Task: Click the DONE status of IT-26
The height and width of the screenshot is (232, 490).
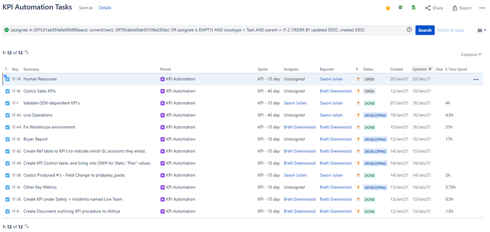Action: tap(369, 200)
